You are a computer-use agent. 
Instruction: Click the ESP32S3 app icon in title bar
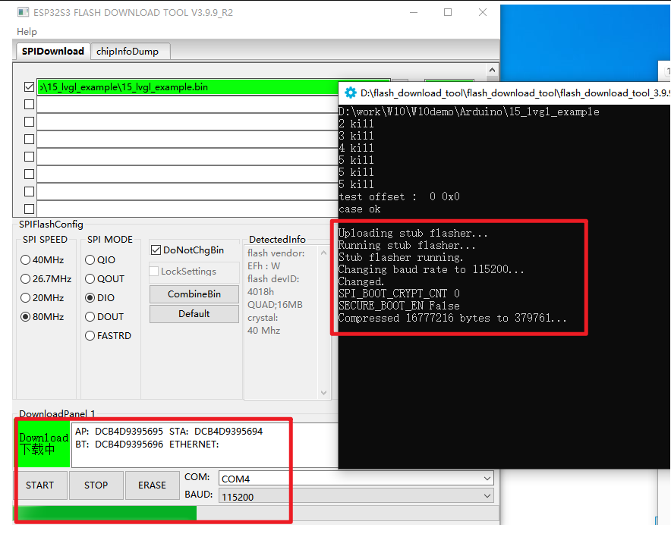pyautogui.click(x=23, y=12)
